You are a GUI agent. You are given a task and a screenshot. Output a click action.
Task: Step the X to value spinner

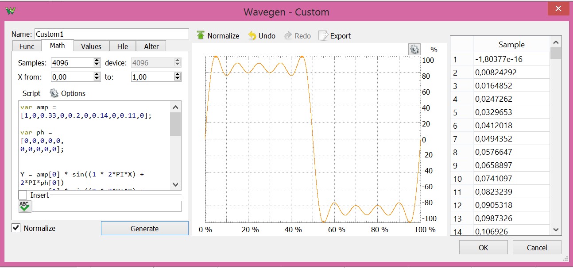pyautogui.click(x=178, y=77)
